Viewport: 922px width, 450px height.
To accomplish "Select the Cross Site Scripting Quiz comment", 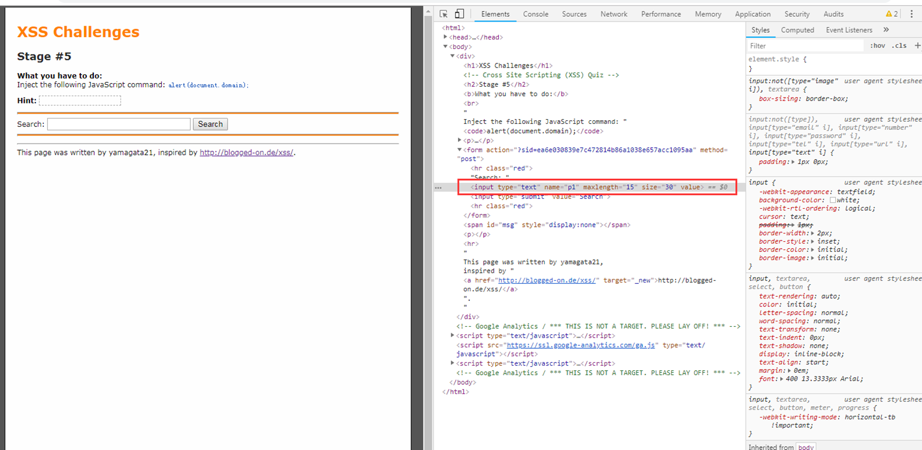I will pos(541,75).
